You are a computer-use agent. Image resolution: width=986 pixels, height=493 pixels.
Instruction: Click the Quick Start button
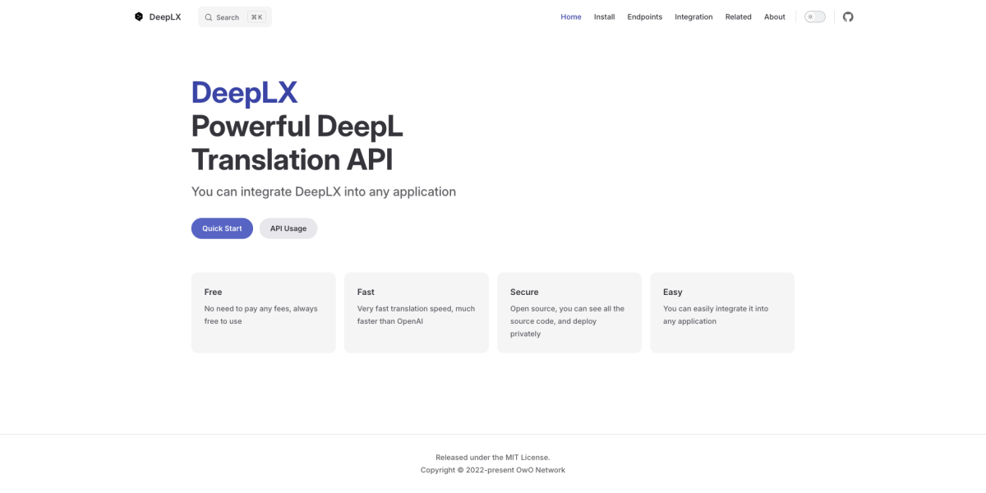[x=222, y=228]
